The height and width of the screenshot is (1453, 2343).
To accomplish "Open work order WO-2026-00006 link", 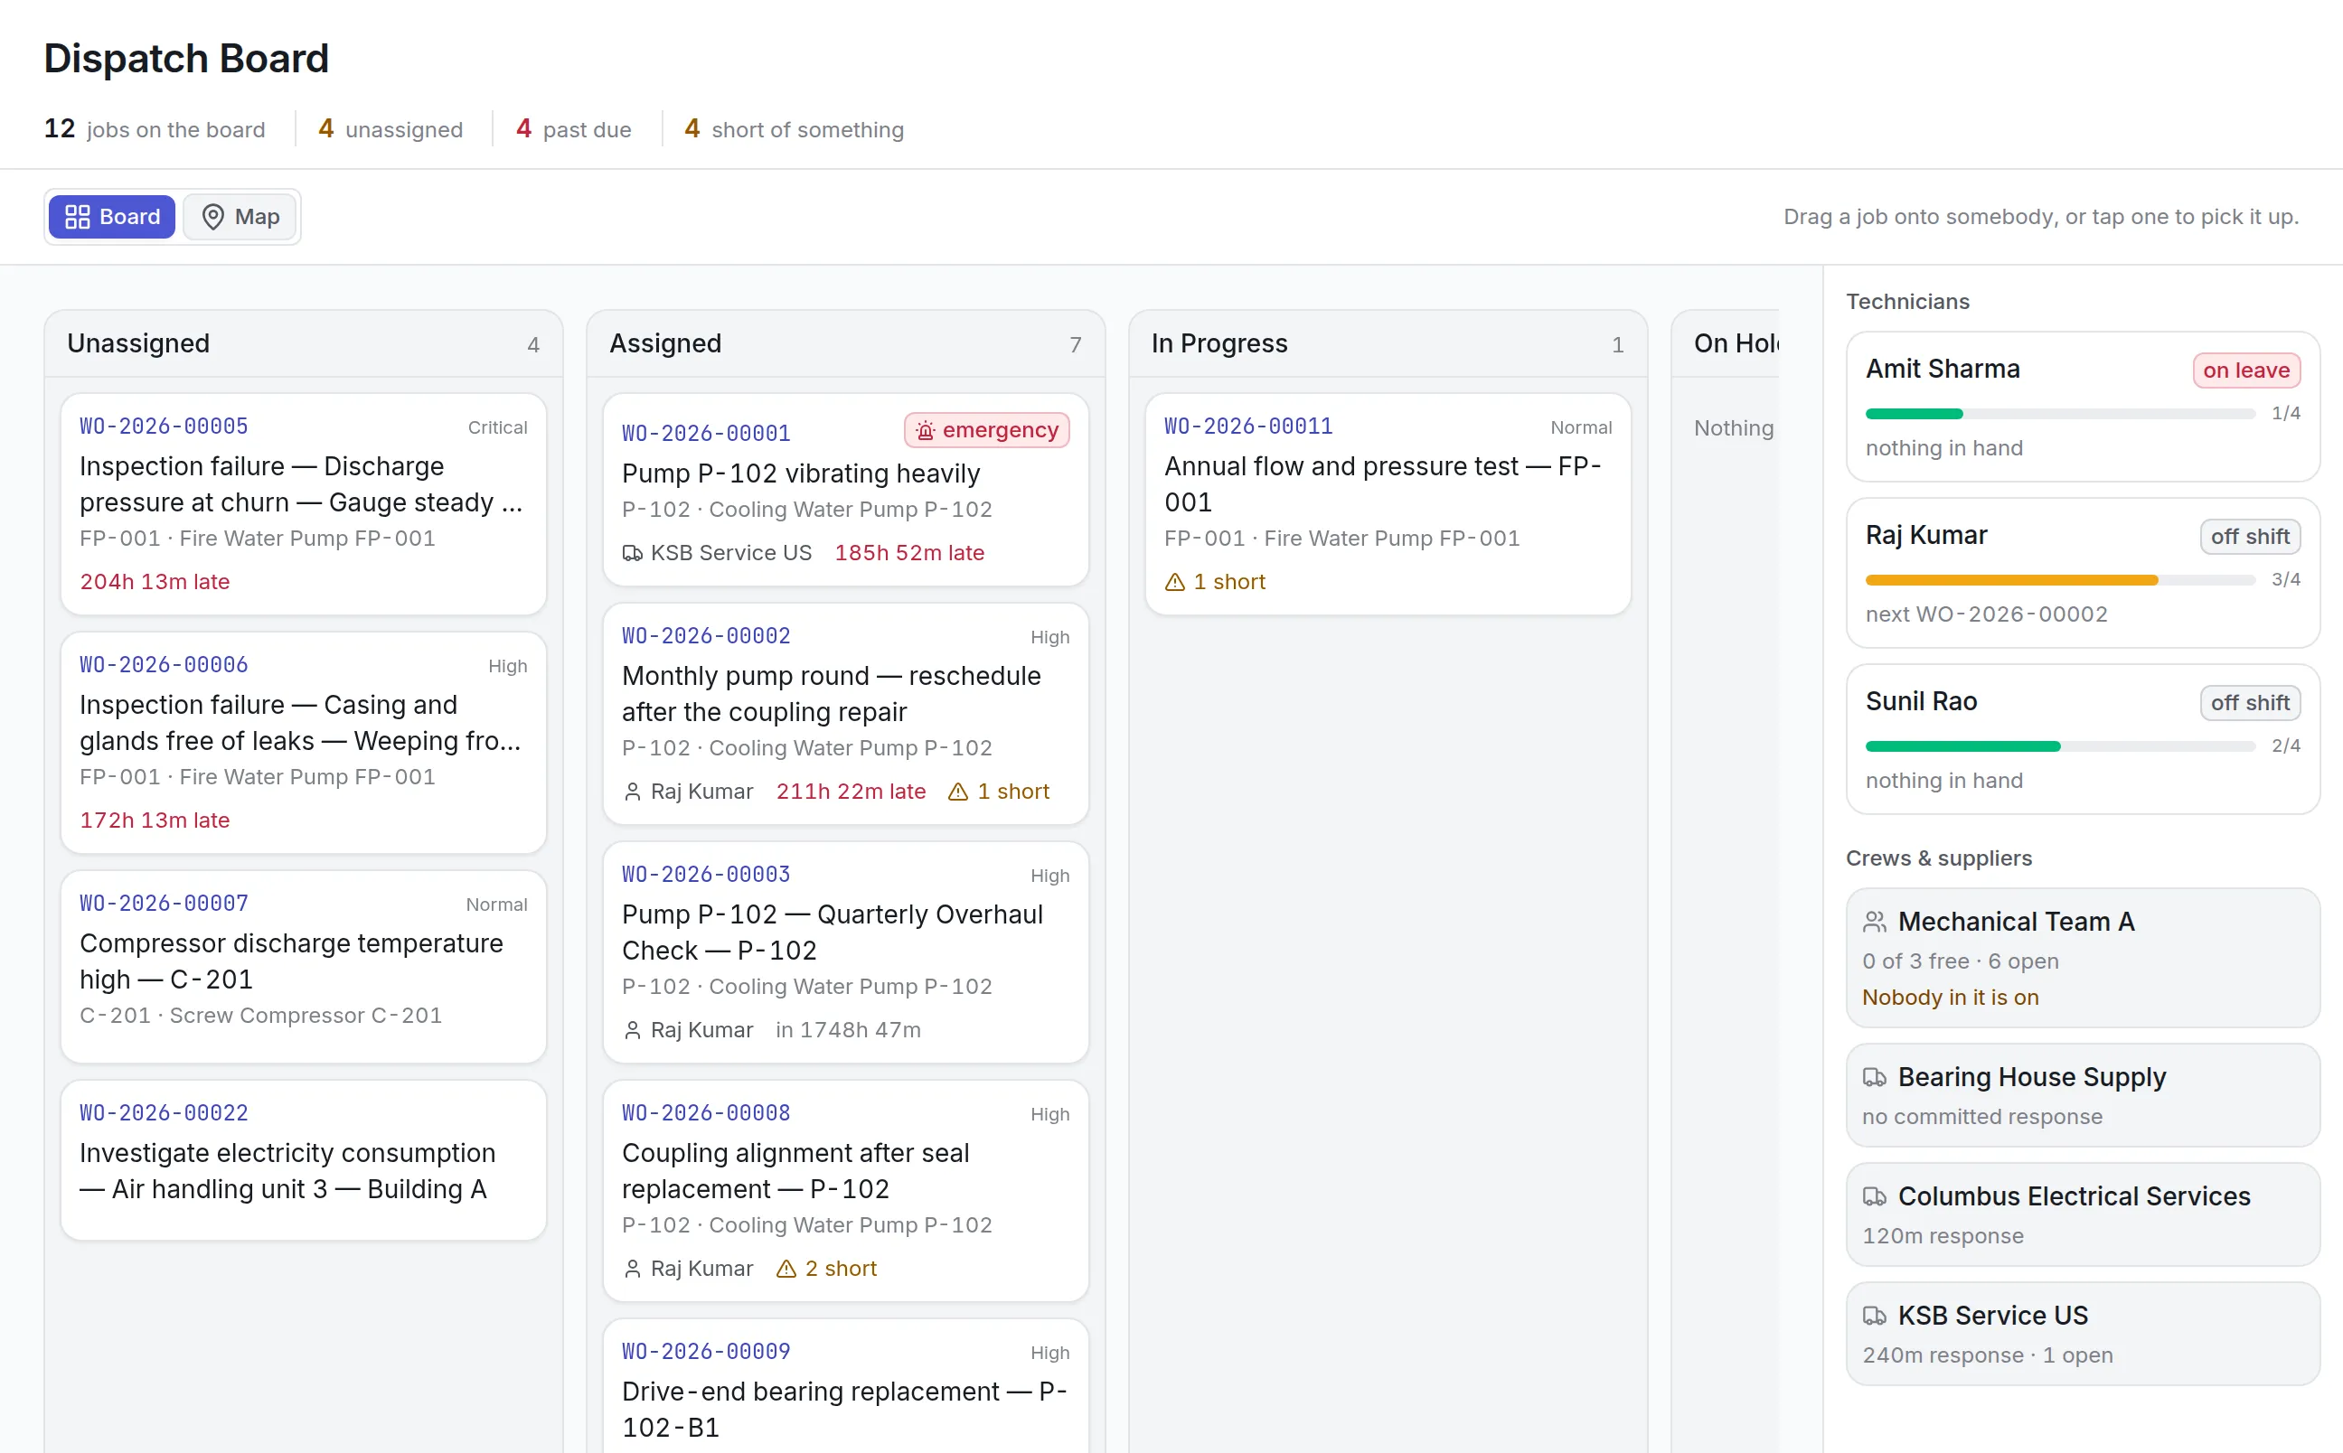I will point(164,665).
